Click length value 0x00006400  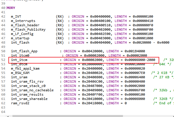[135, 77]
